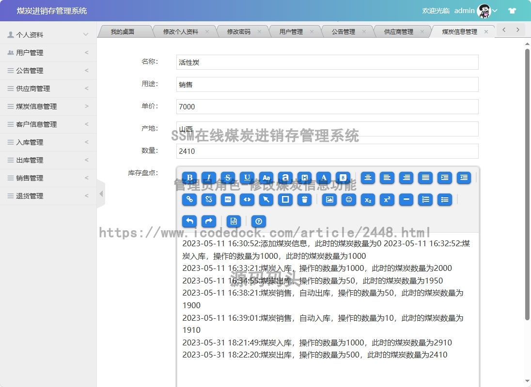Expand 煤炭信息管理 sidebar menu

[x=48, y=106]
